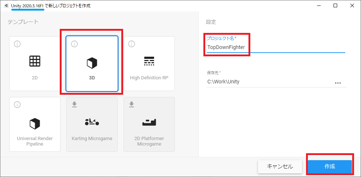
Task: Click the プロジェクト名 label
Action: click(220, 38)
